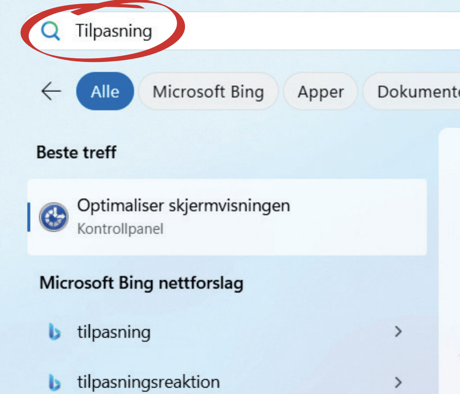Click the Bing icon beside tilpasningsreaktion
The height and width of the screenshot is (394, 460).
point(55,382)
